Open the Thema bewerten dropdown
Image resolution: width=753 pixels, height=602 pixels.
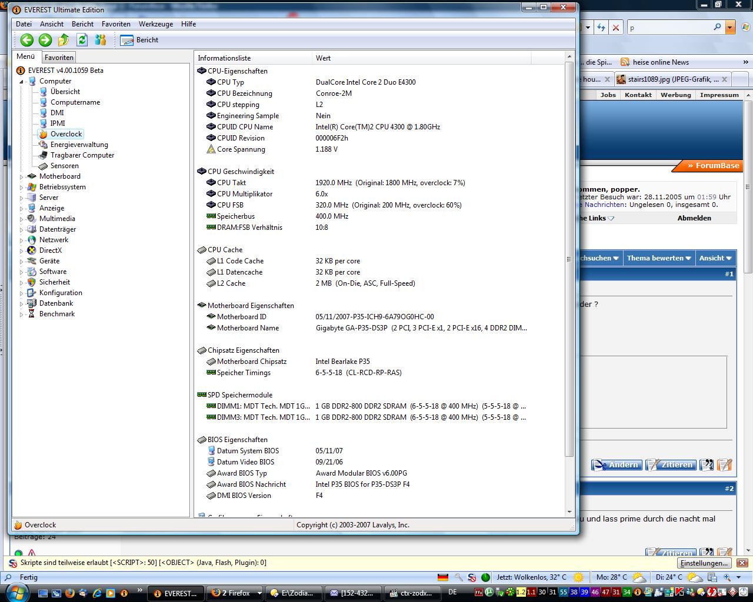click(659, 258)
